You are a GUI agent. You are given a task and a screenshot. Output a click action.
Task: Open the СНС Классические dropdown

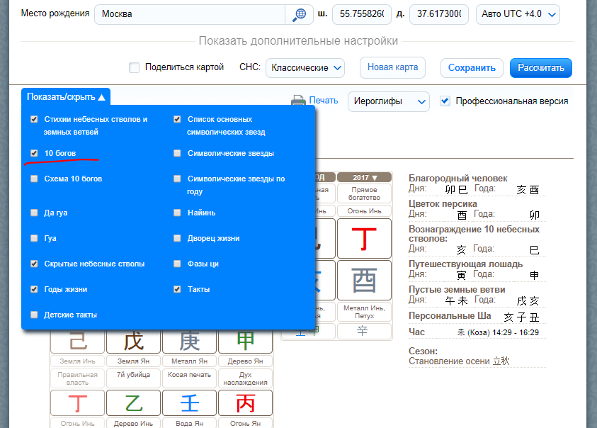coord(305,68)
